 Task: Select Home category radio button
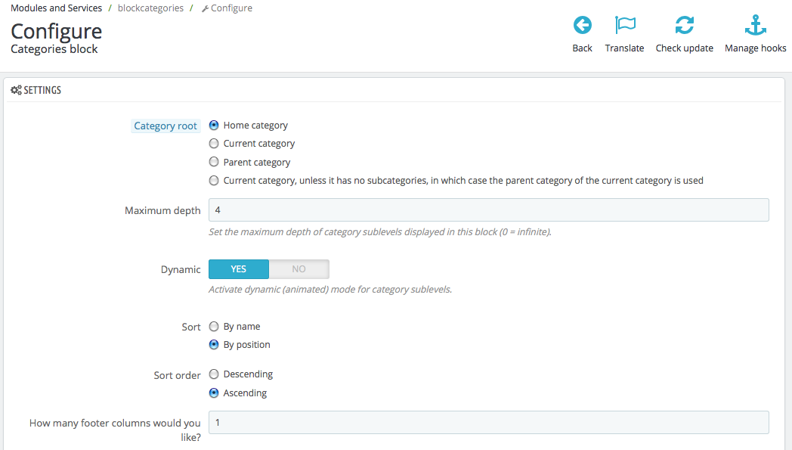tap(214, 125)
